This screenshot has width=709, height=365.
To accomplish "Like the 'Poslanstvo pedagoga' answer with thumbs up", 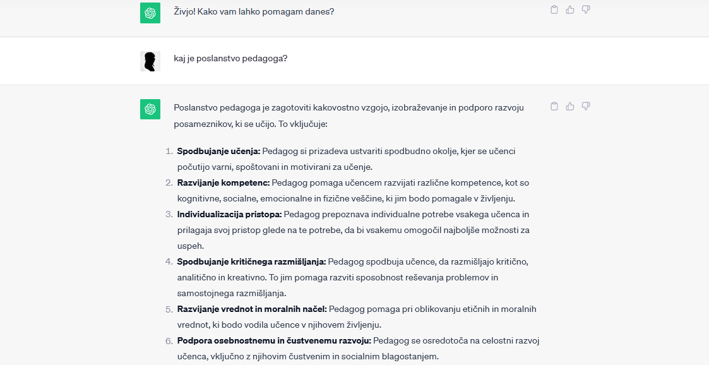I will [569, 106].
